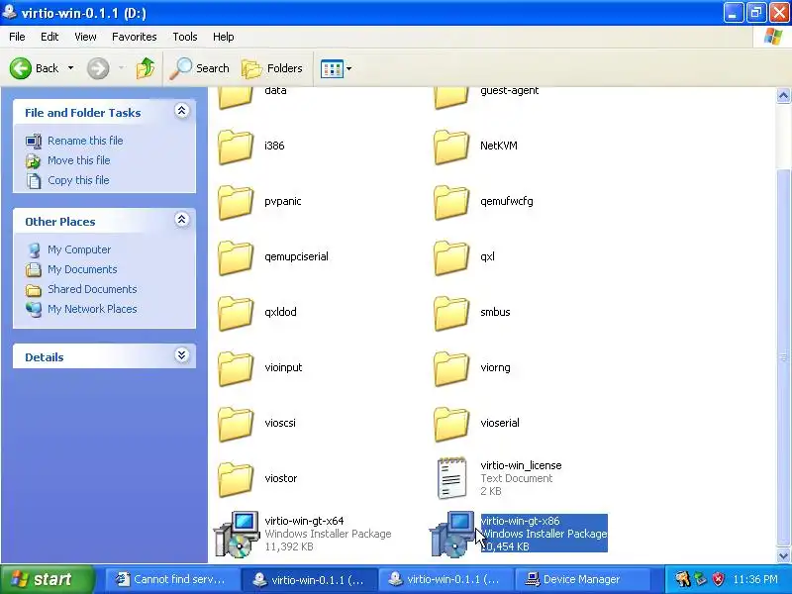The width and height of the screenshot is (792, 594).
Task: Go to My Documents link
Action: (x=82, y=269)
